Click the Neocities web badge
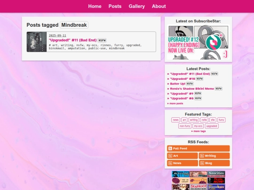Viewport: 254px width, 190px height. [216, 174]
